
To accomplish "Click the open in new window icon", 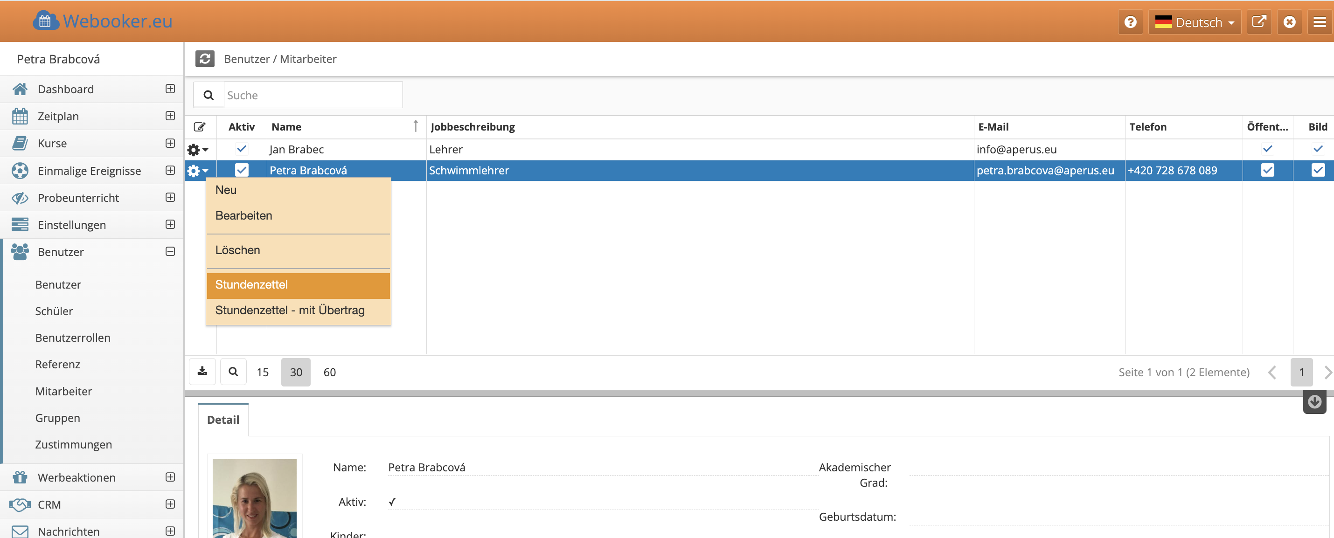I will (x=1258, y=22).
